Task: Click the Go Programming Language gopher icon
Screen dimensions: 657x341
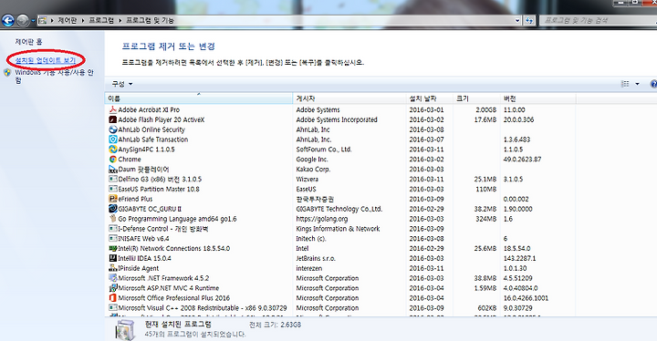Action: [113, 219]
